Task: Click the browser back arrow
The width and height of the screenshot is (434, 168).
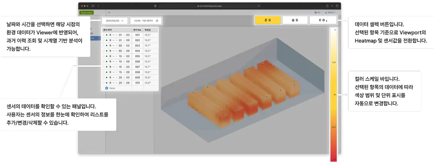Action: (99, 6)
